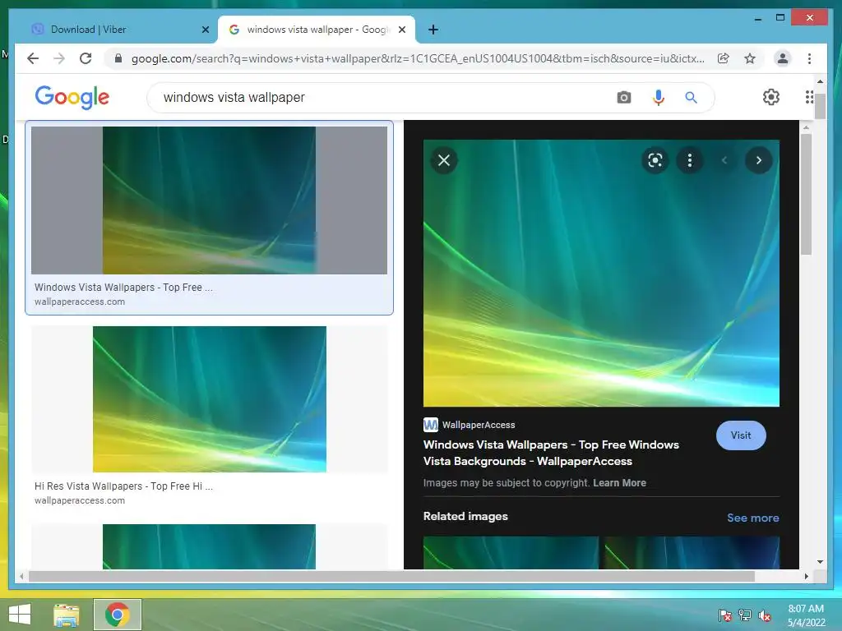Click the Chrome taskbar icon
Viewport: 842px width, 631px height.
(x=118, y=615)
